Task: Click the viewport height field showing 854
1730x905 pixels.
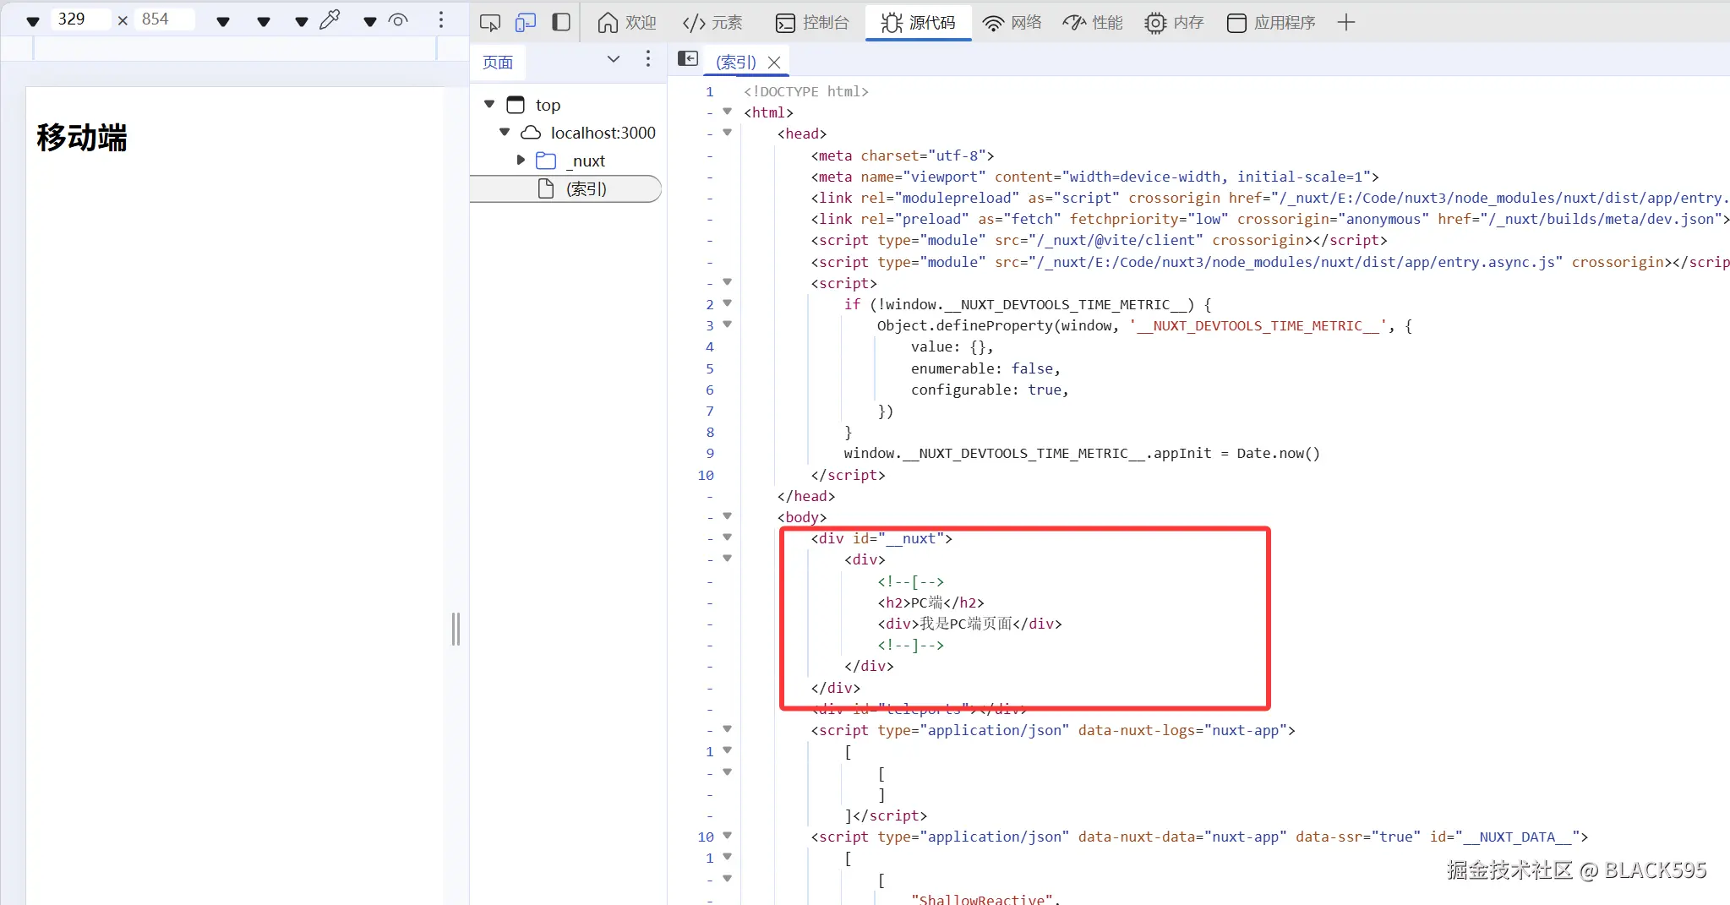Action: tap(166, 19)
